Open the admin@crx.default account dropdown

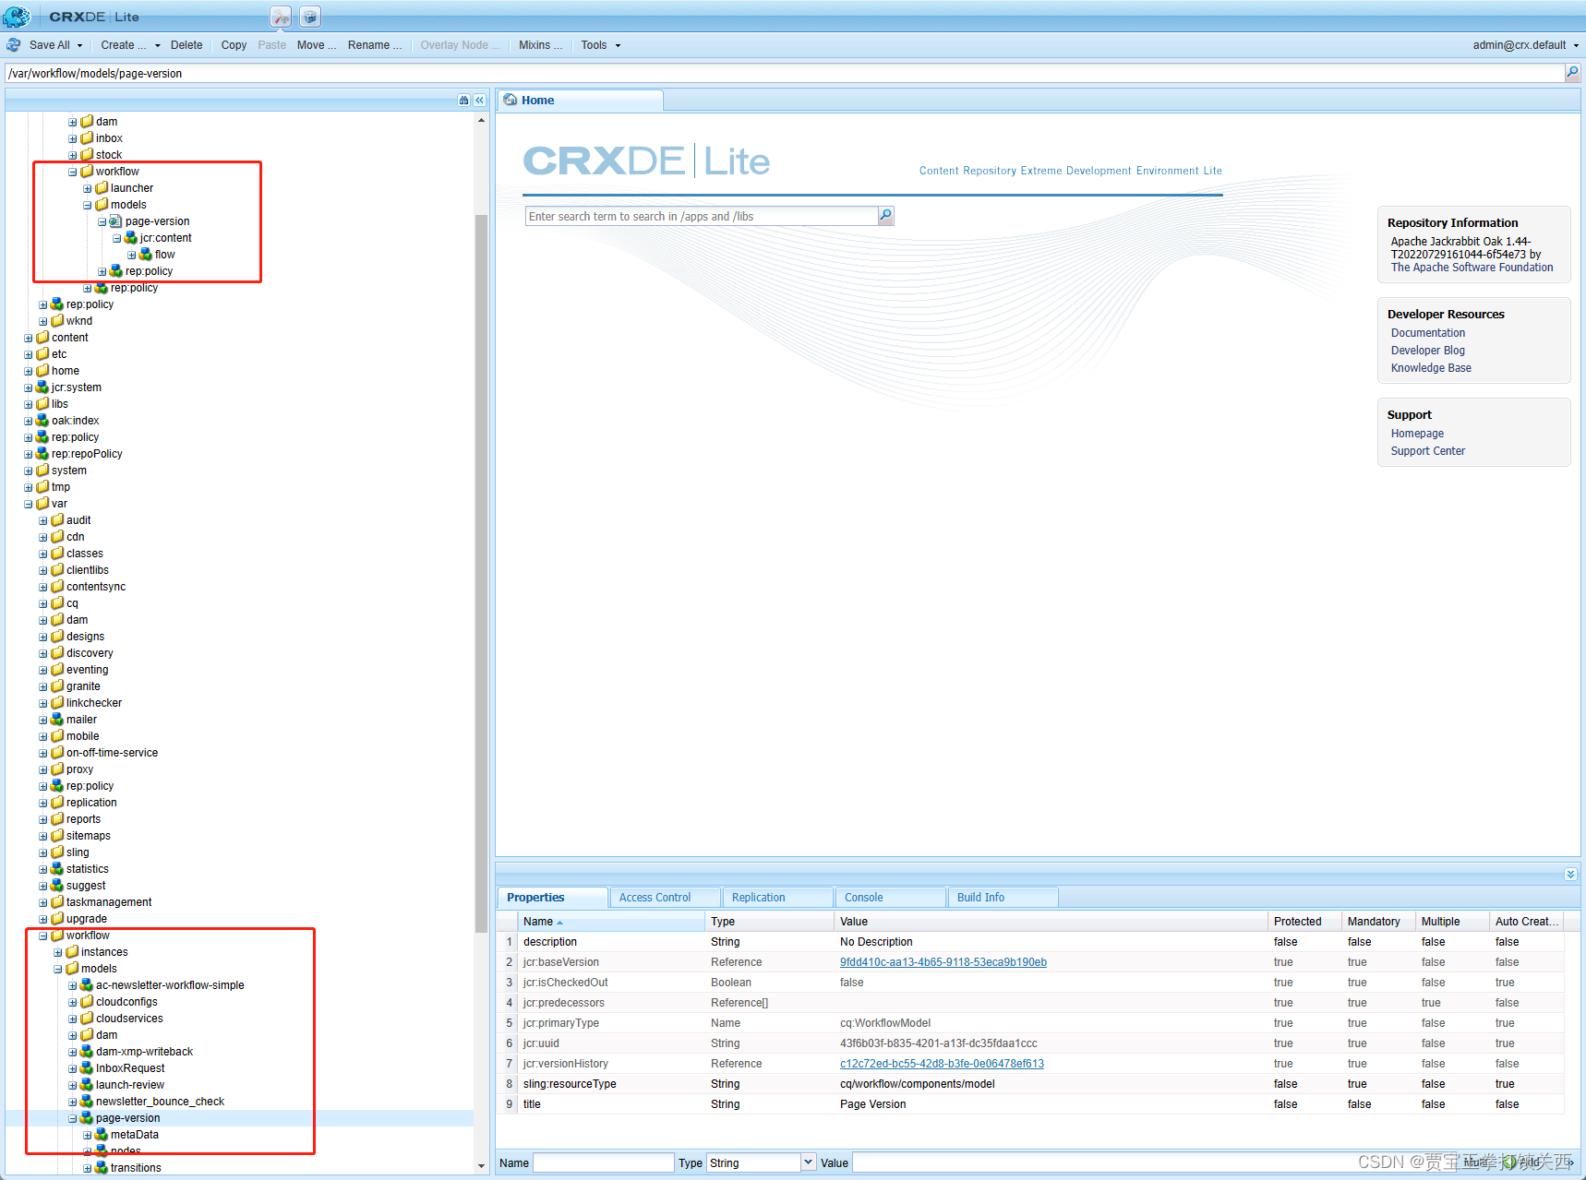[x=1575, y=44]
